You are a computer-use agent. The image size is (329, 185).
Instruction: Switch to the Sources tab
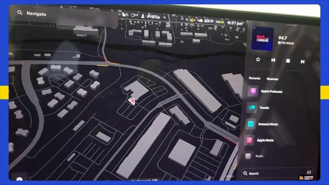pos(272,79)
